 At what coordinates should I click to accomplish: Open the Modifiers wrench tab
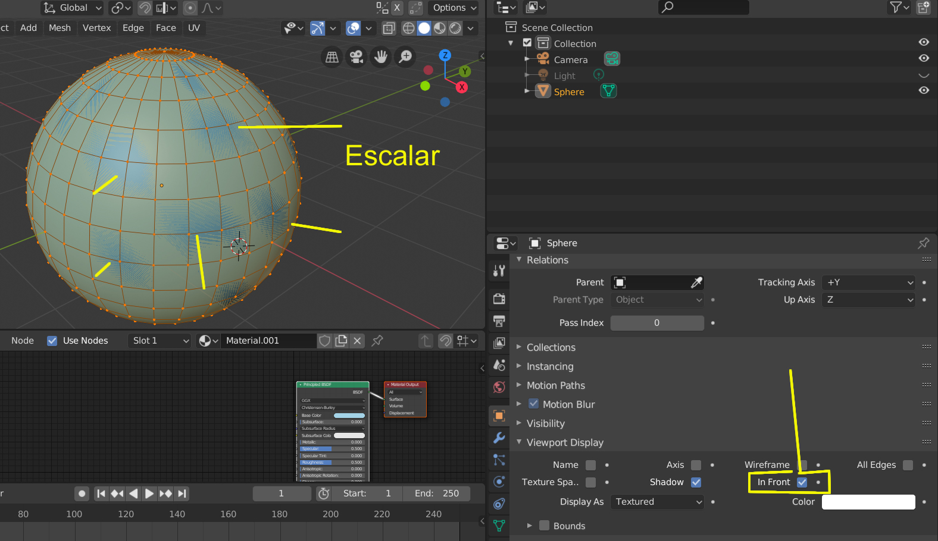[499, 438]
